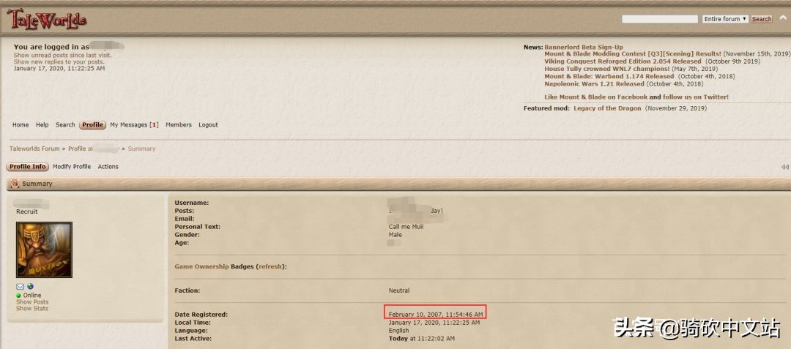This screenshot has width=791, height=349.
Task: Open Napoleonic Wars 1.21 Released link
Action: (594, 84)
